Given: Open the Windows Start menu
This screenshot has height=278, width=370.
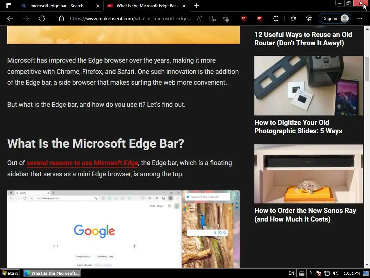Looking at the screenshot, I should click(10, 273).
